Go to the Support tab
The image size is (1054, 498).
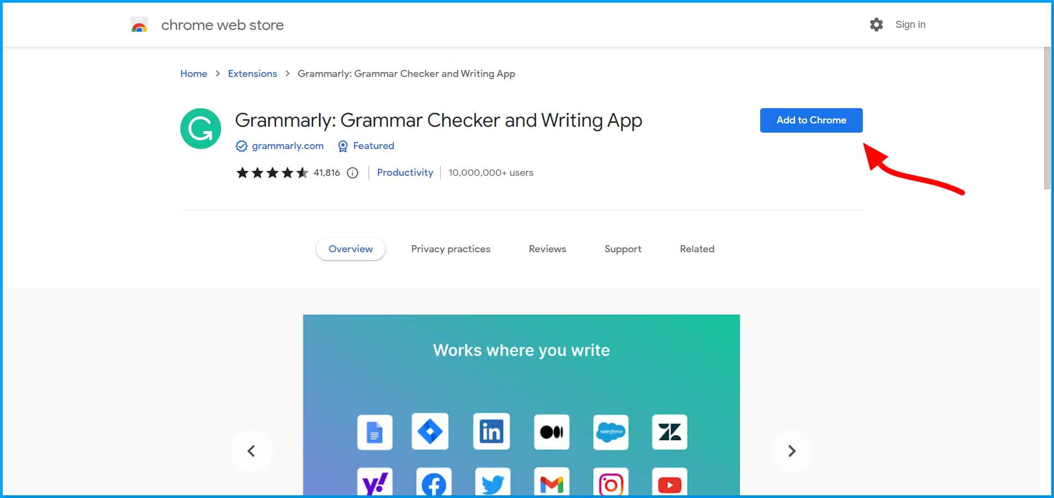[x=623, y=249]
